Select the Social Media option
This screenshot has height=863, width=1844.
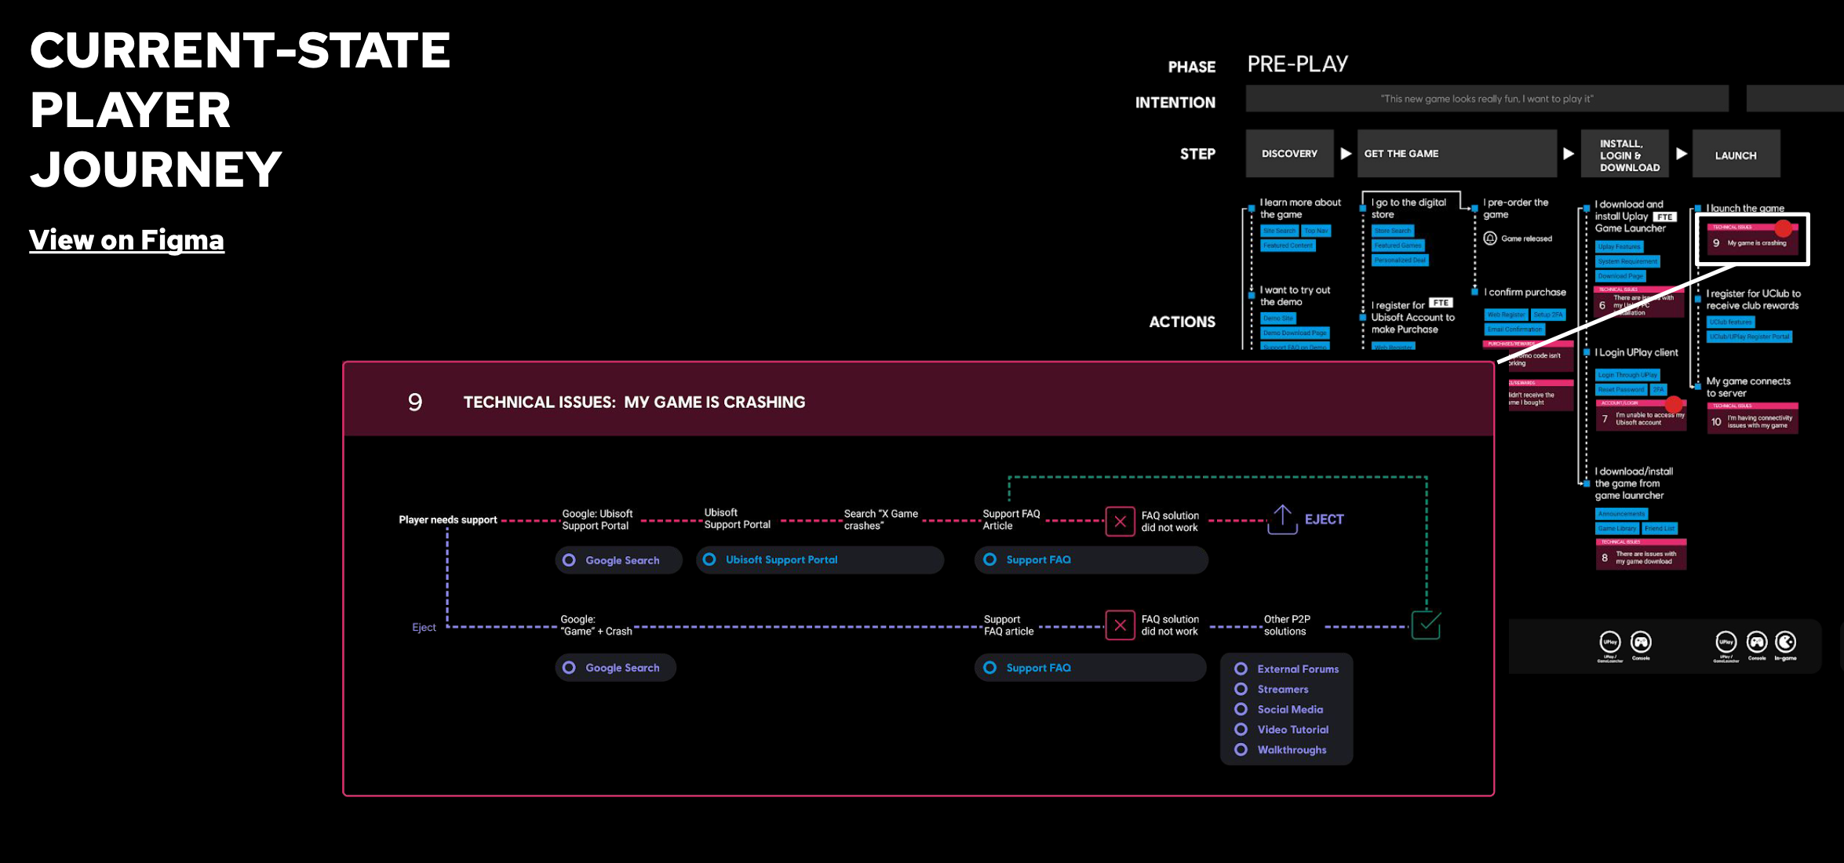tap(1279, 709)
